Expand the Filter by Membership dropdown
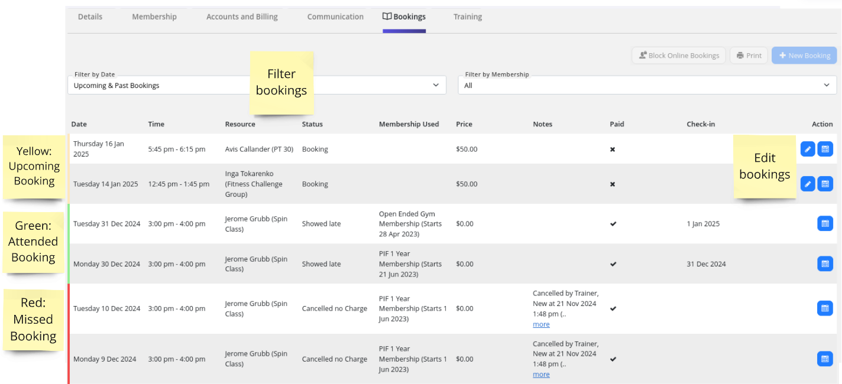 647,85
